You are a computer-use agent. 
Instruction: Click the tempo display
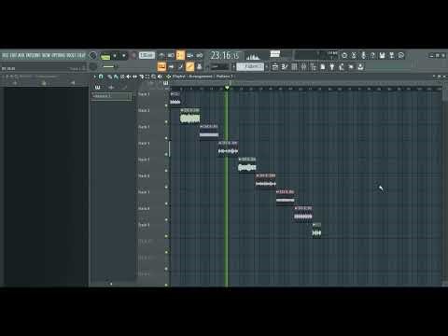(147, 55)
